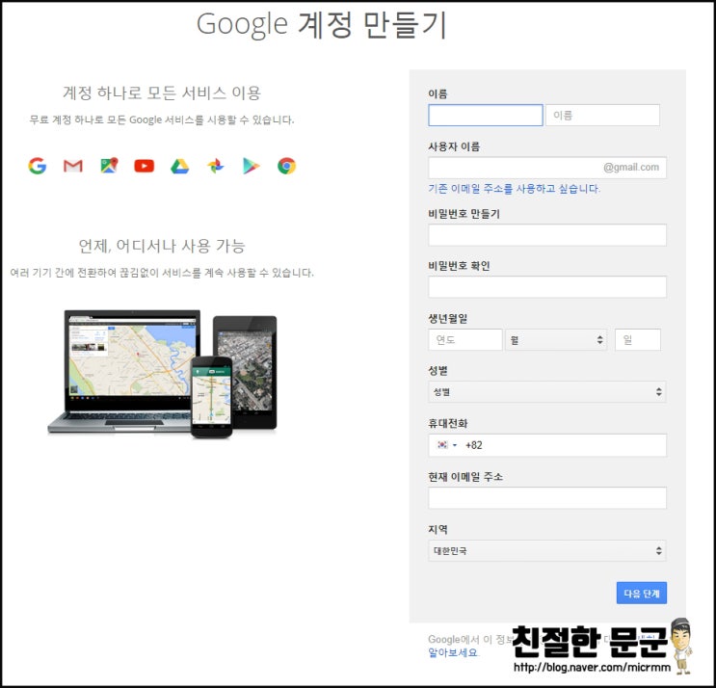Click the heading 계정 하나로 모든 서비스 이용
The height and width of the screenshot is (688, 716).
162,93
